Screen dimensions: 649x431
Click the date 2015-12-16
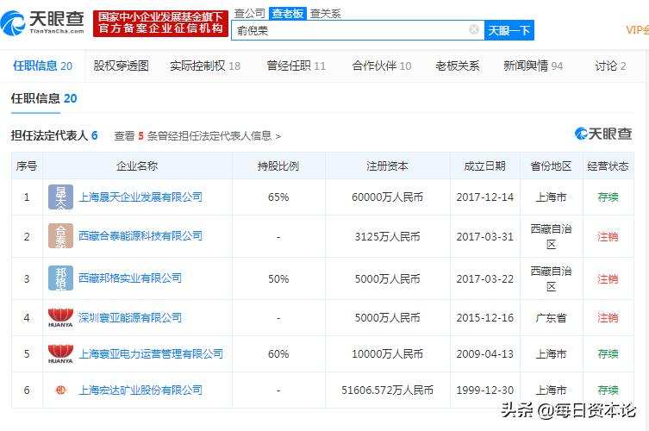[x=484, y=318]
